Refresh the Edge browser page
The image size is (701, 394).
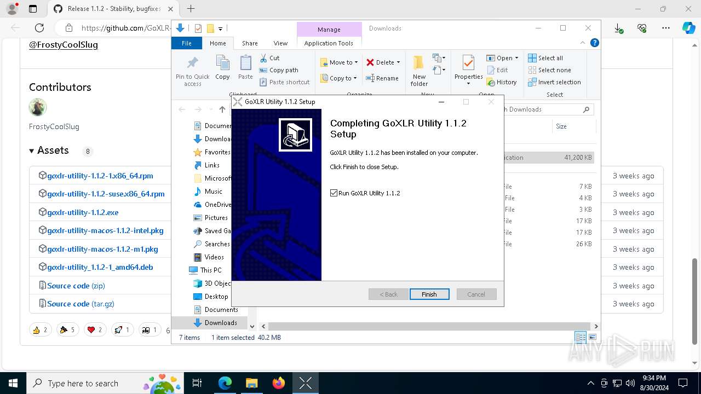39,28
